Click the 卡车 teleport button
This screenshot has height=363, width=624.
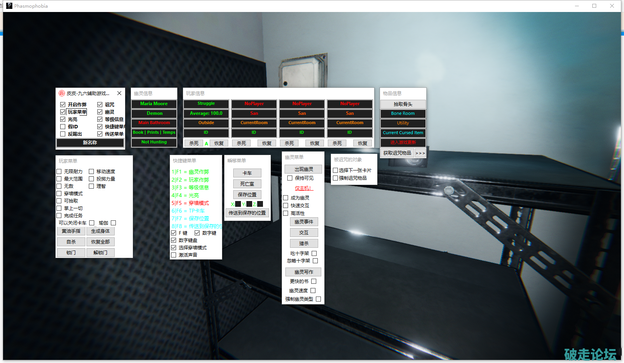point(247,173)
